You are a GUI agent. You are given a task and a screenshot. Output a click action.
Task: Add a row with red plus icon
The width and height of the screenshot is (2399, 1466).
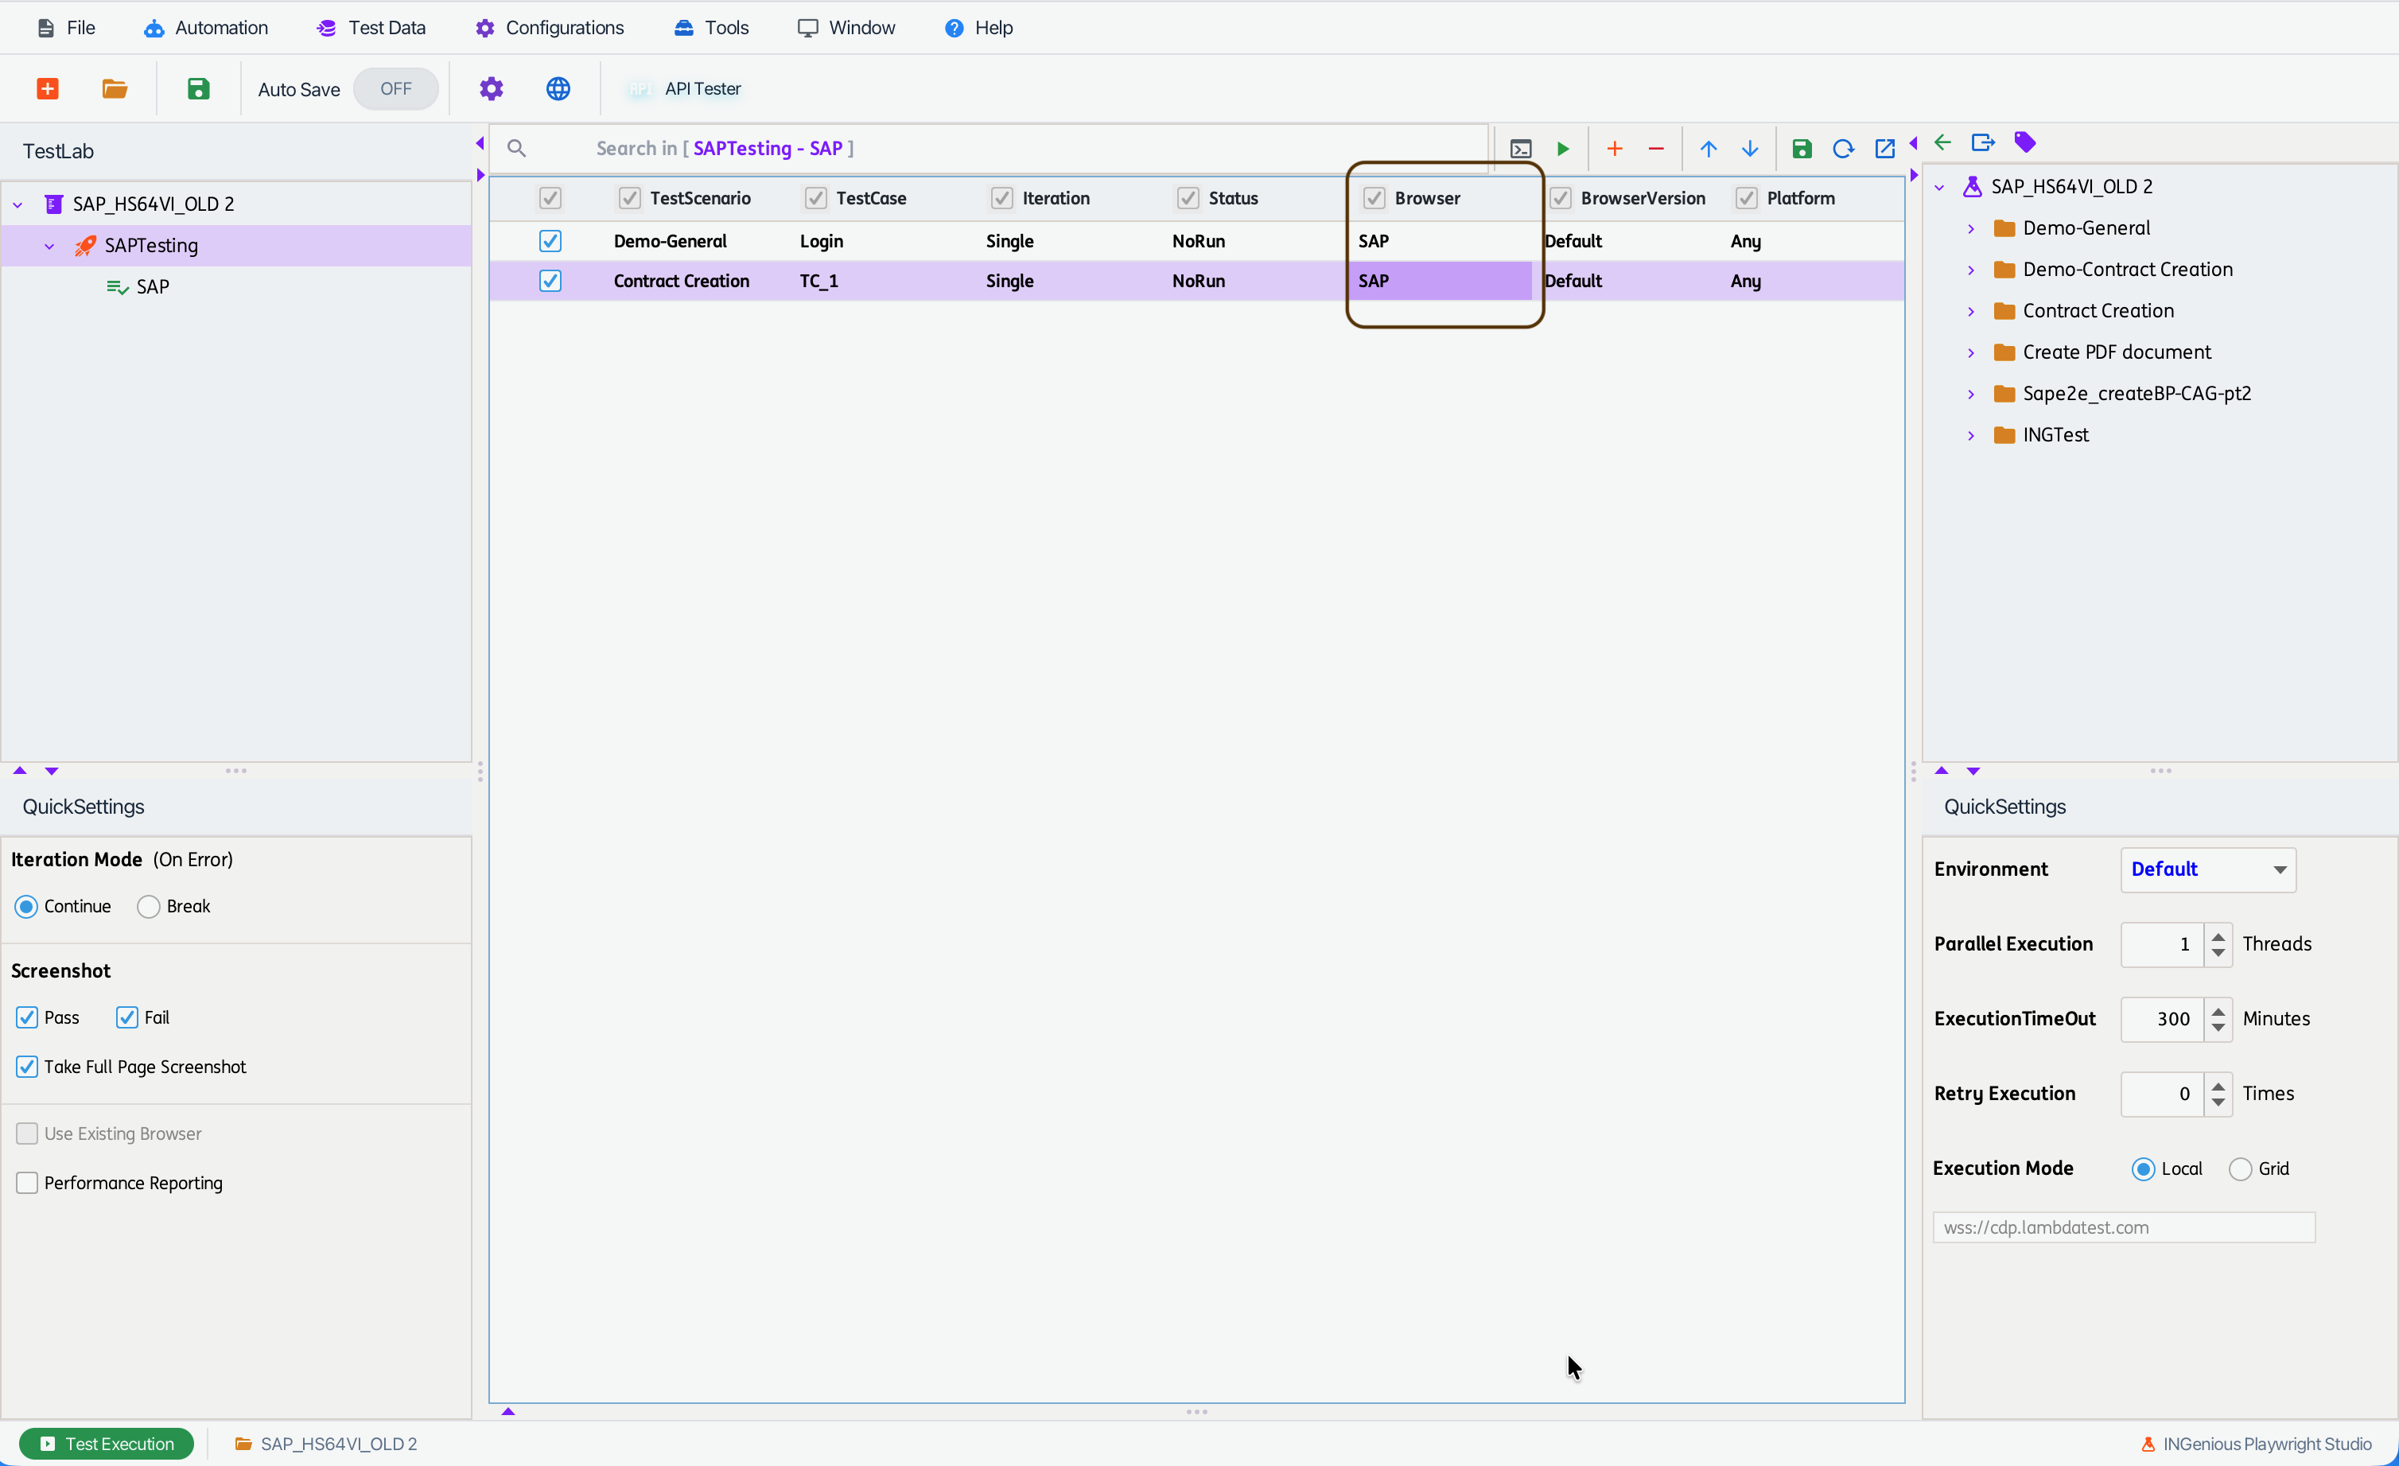tap(1616, 149)
